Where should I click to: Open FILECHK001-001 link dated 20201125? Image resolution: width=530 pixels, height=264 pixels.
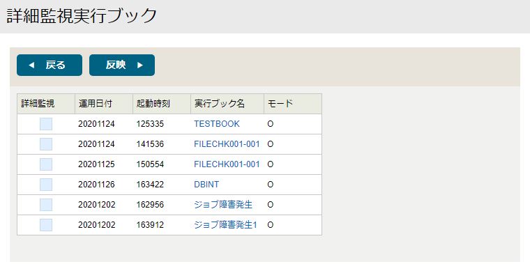point(227,164)
